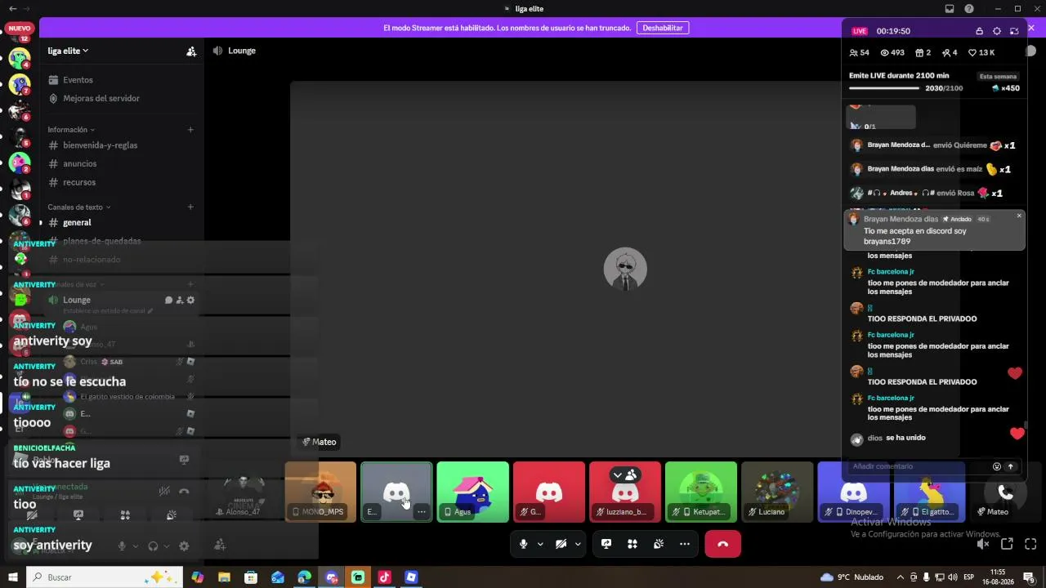Open the soundboard in call controls
This screenshot has height=588, width=1046.
click(659, 544)
